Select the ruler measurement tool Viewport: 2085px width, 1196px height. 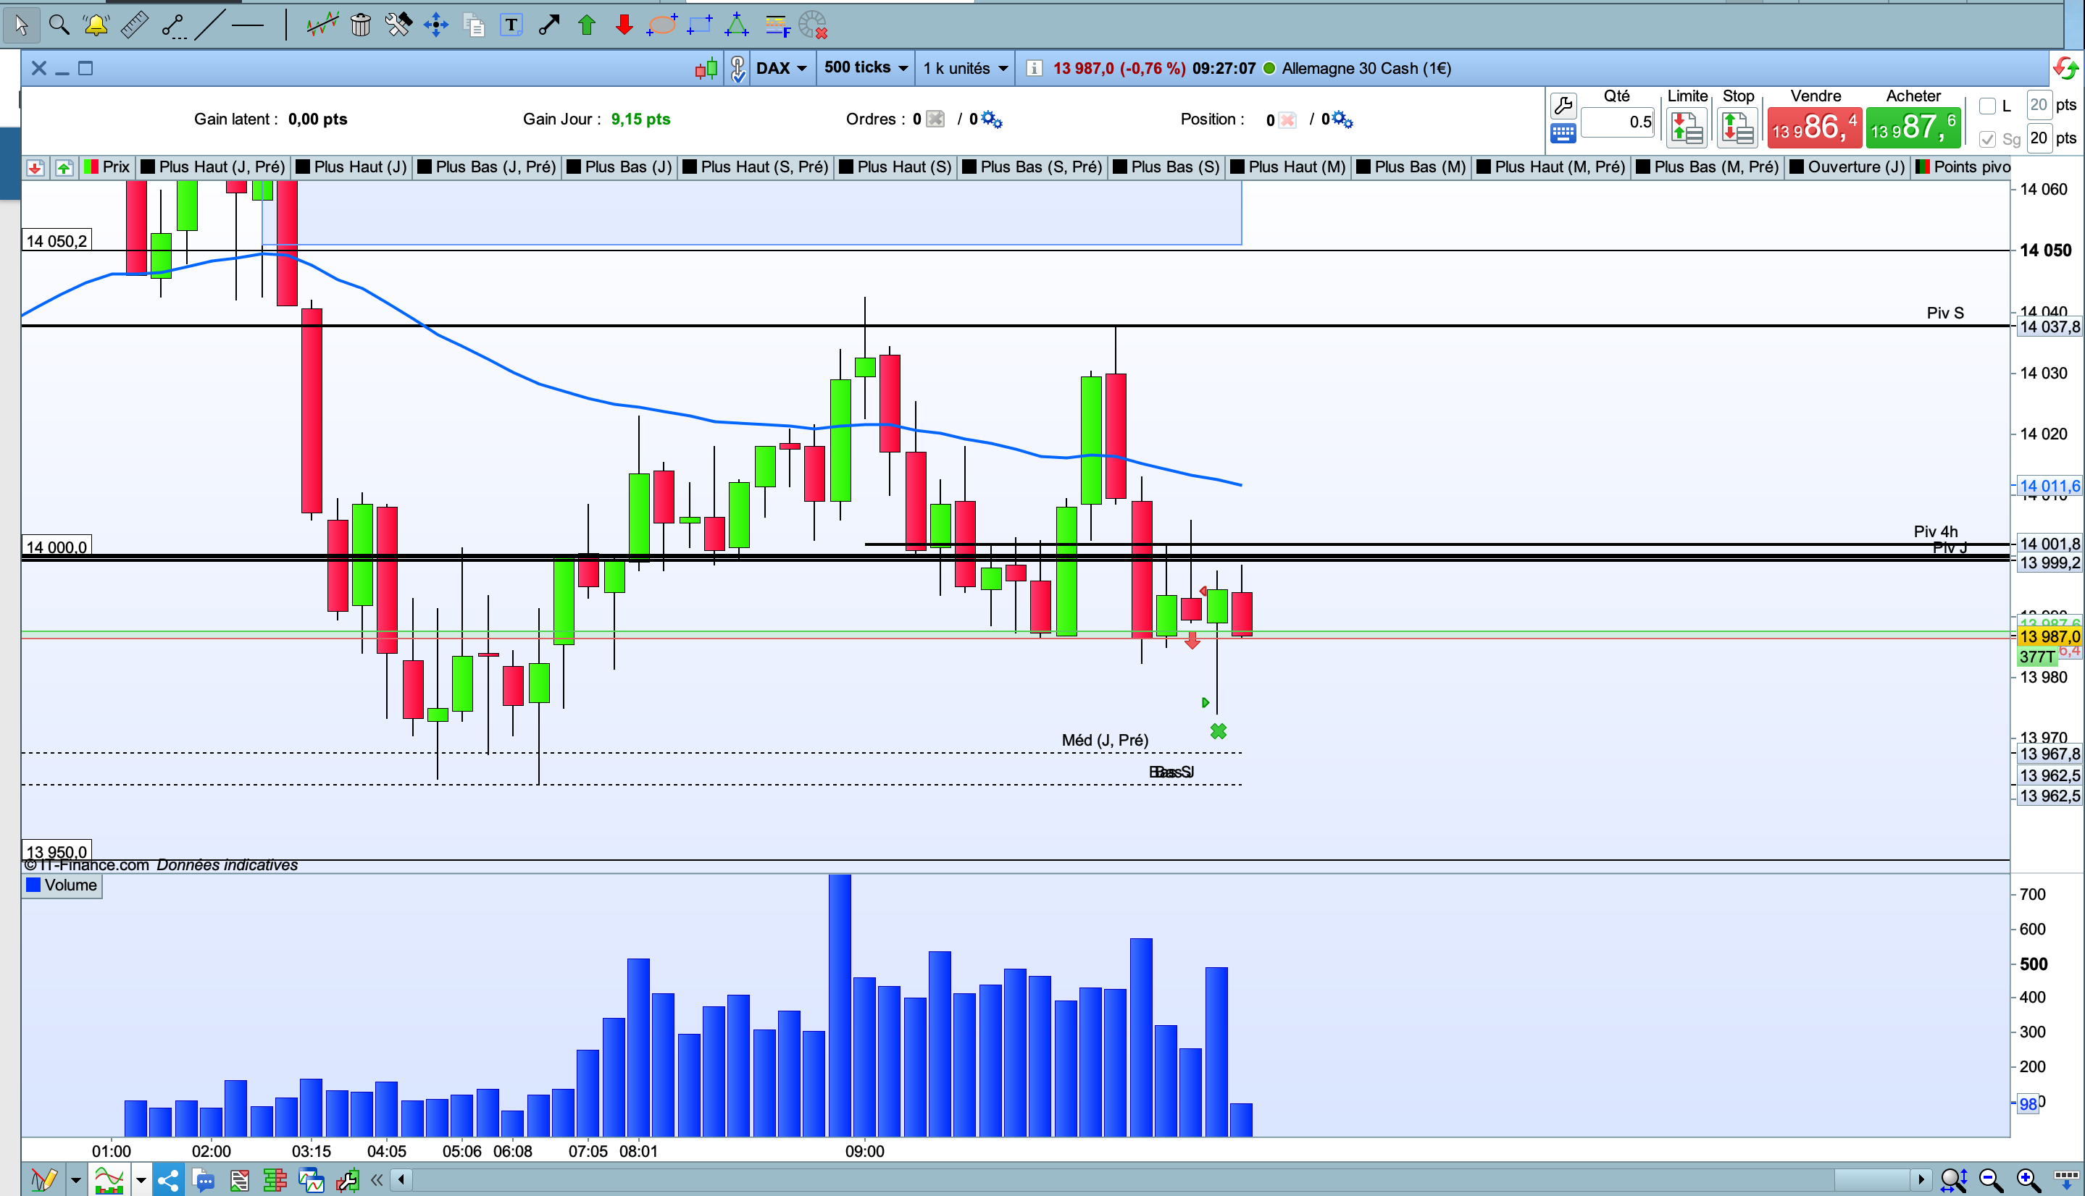(134, 25)
